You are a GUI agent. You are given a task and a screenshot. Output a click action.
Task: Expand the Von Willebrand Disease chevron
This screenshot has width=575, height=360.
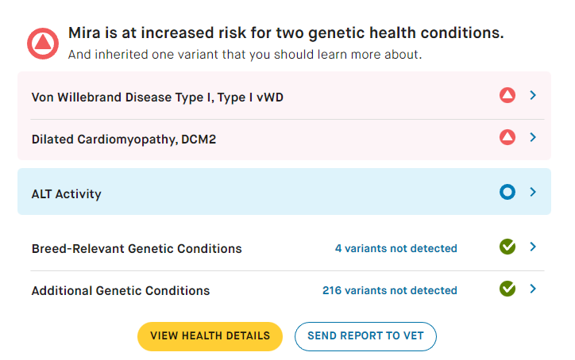coord(533,96)
